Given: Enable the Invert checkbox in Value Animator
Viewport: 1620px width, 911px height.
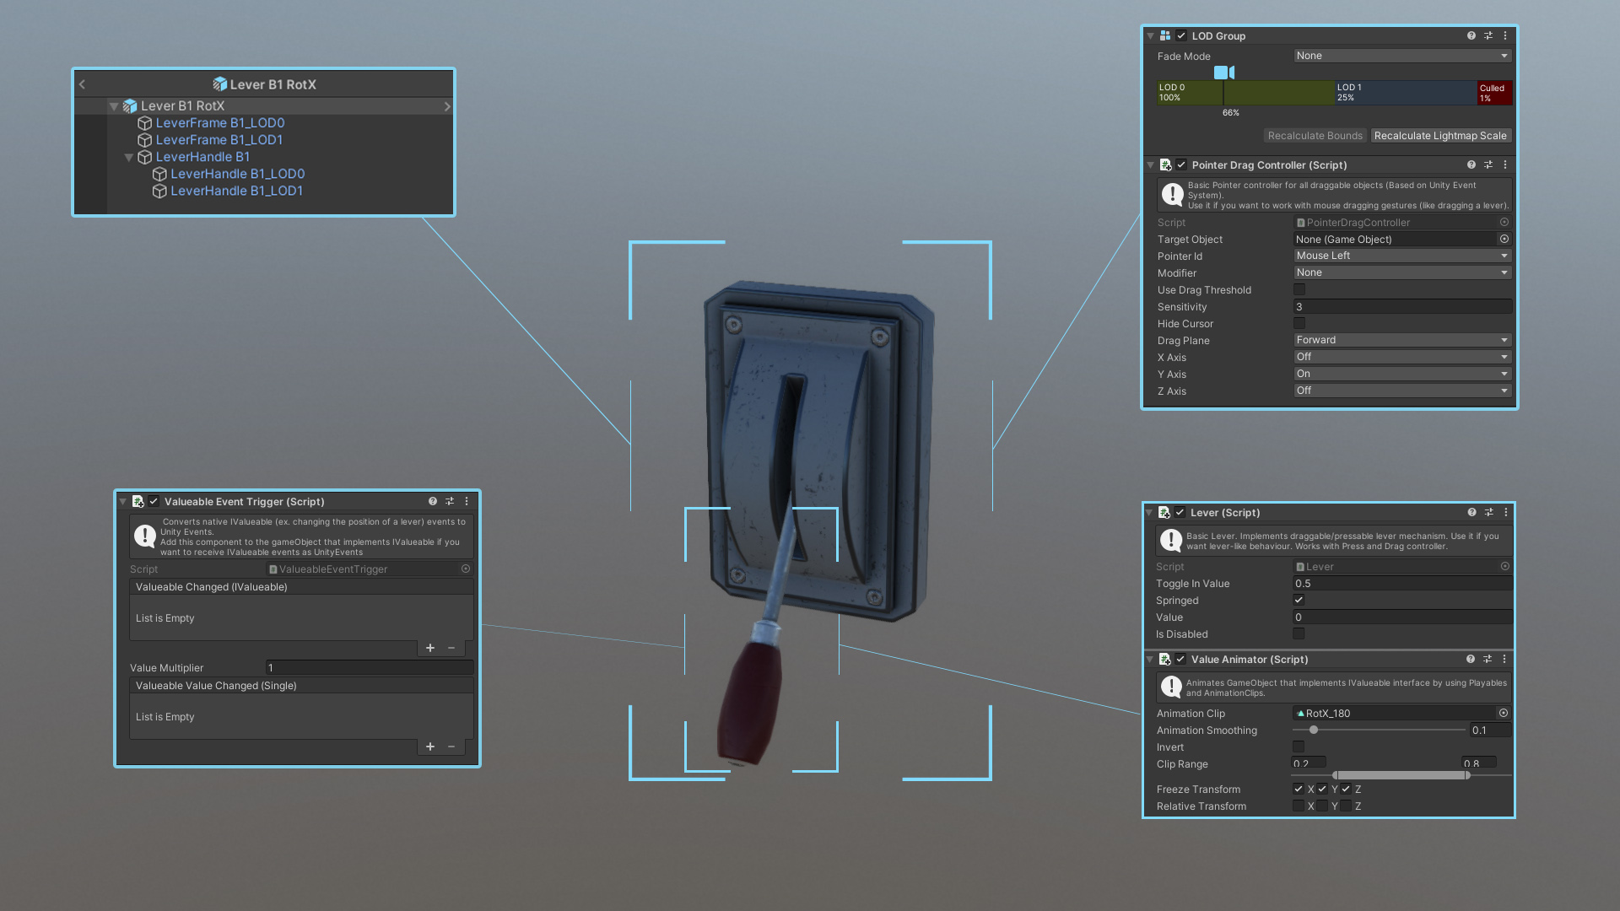Looking at the screenshot, I should coord(1299,747).
